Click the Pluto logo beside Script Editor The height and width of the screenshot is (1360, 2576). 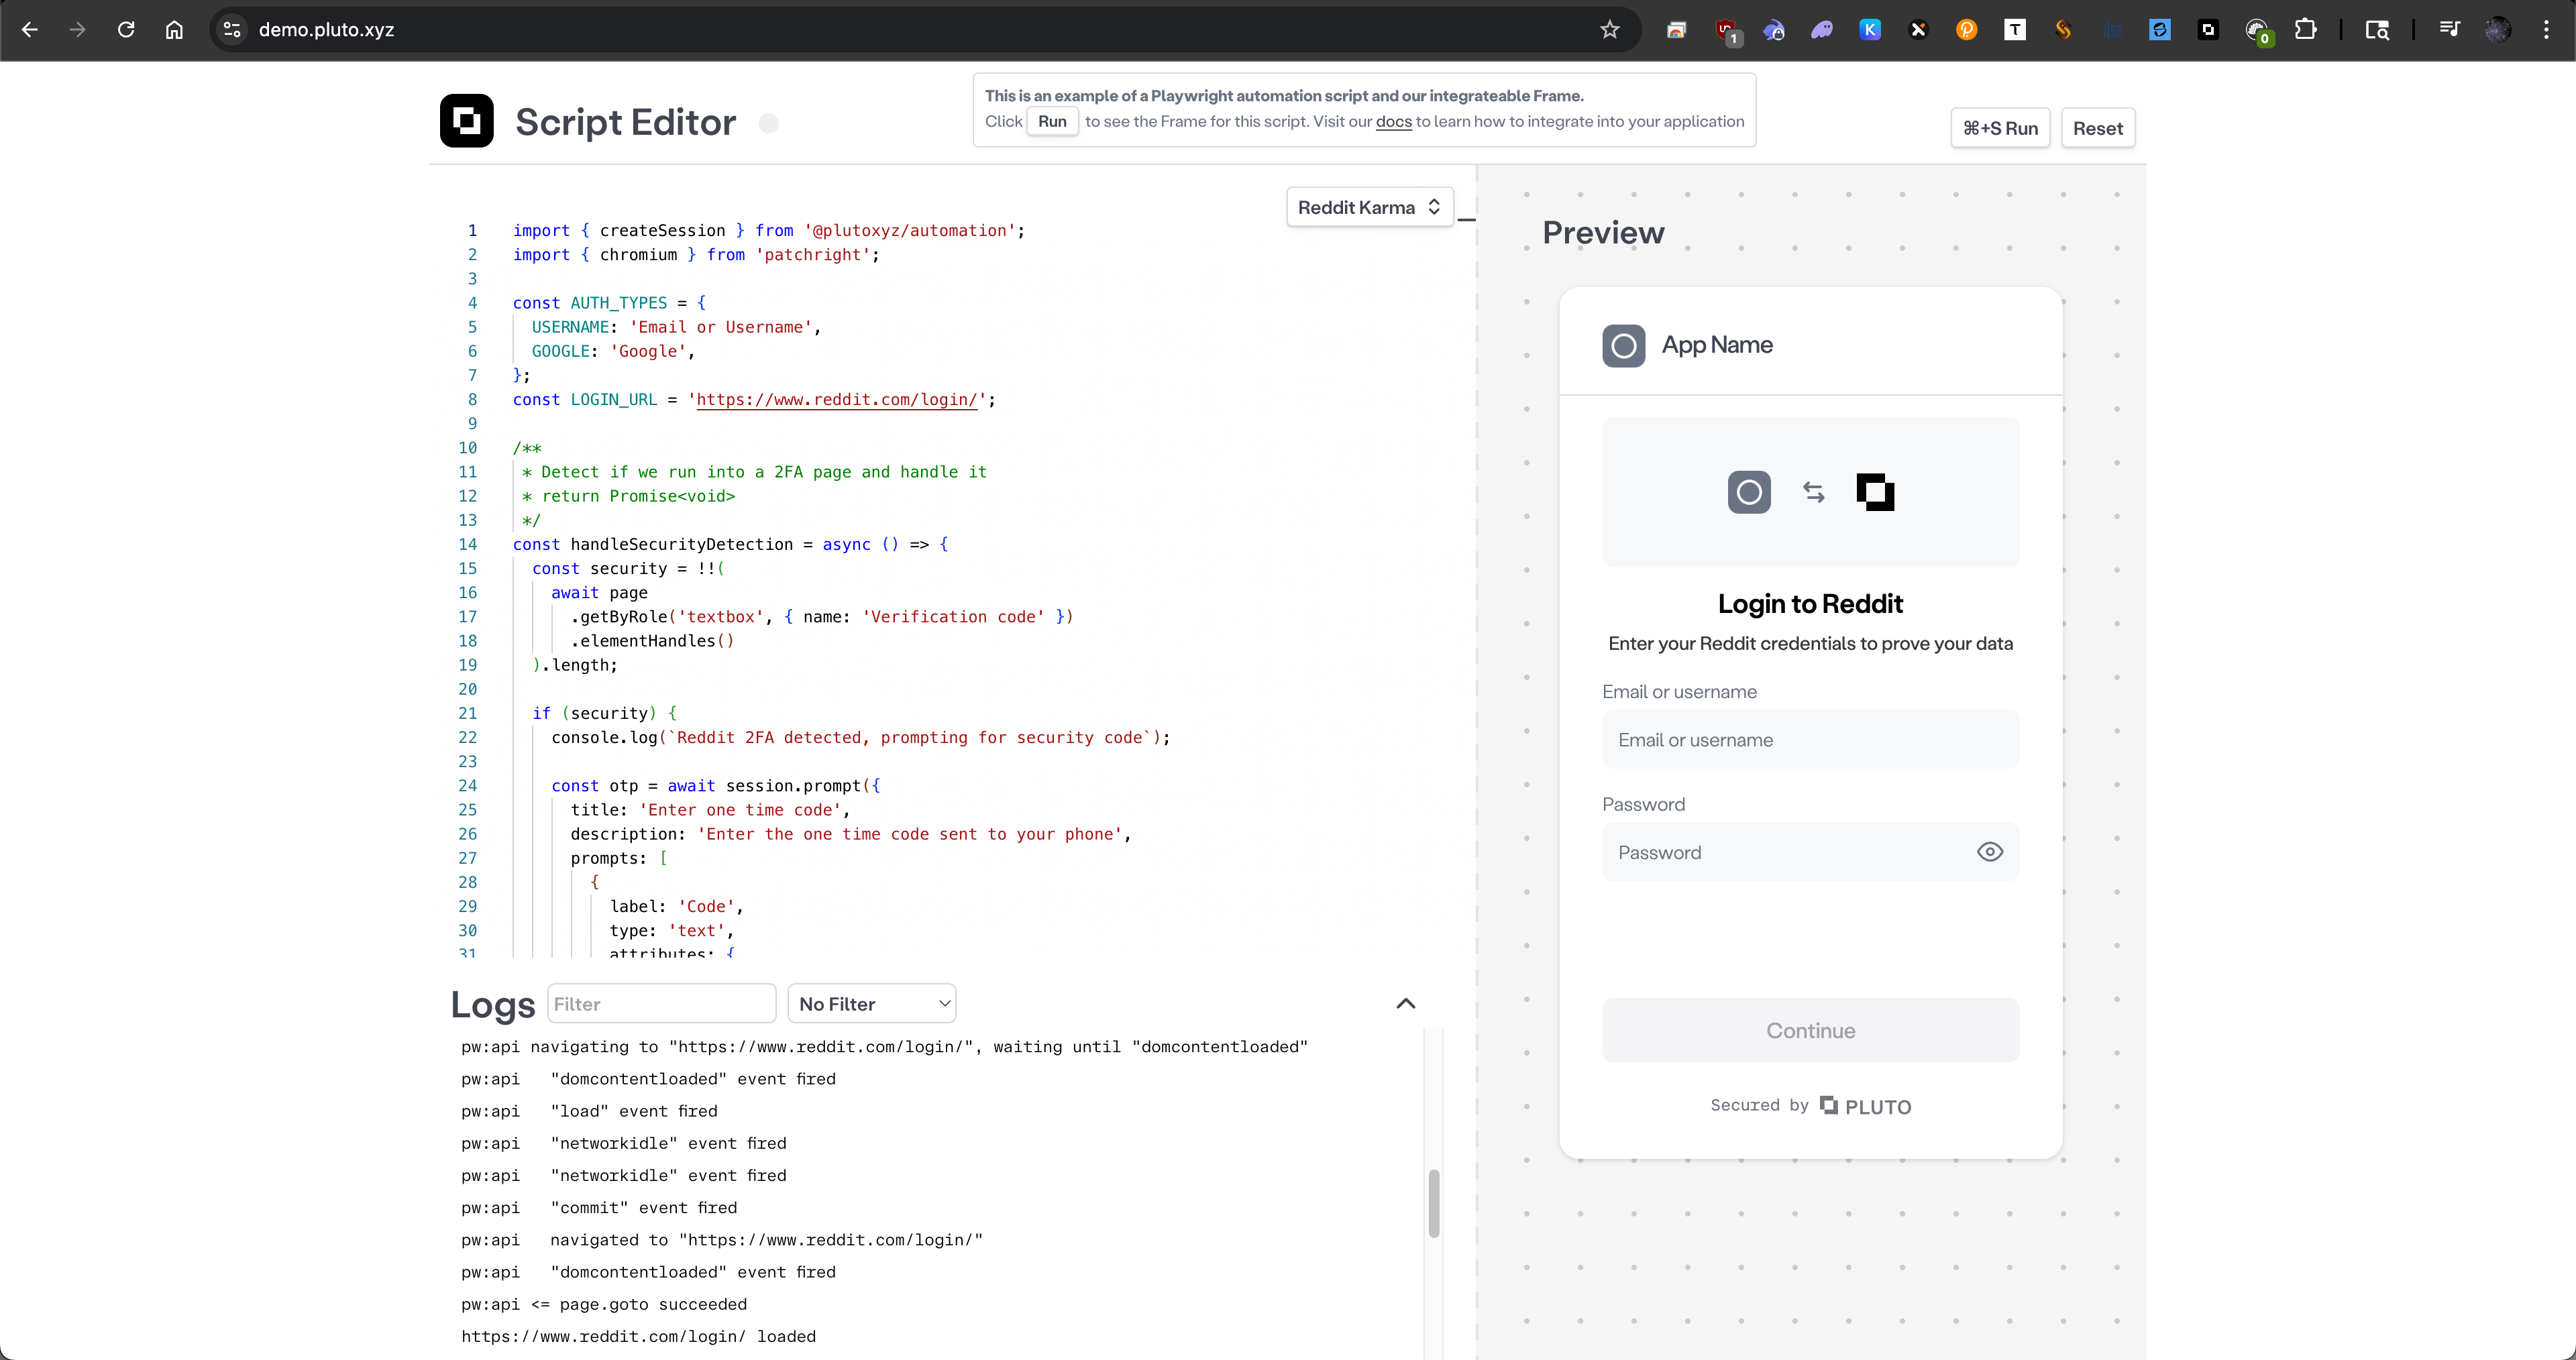(x=466, y=121)
